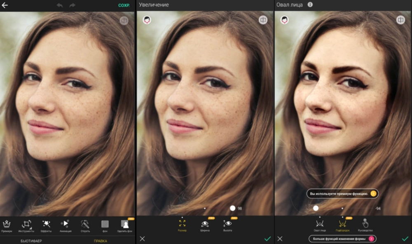The image size is (412, 244).
Task: Toggle before/after compare in Увеличение panel
Action: pyautogui.click(x=263, y=20)
